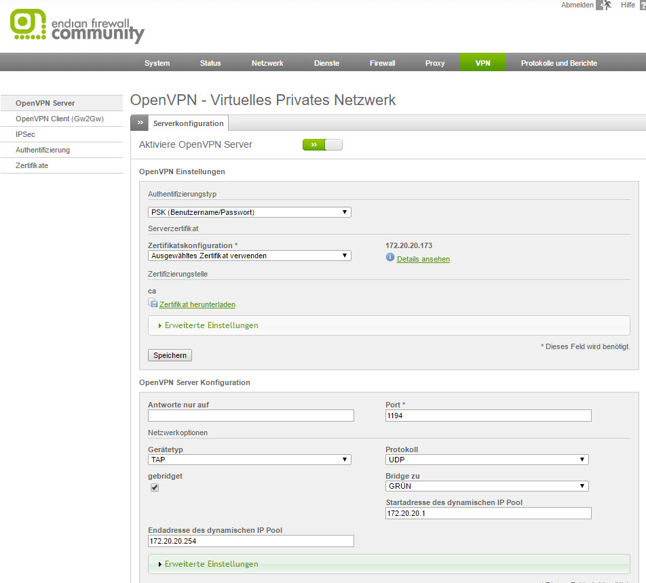Select the Protokoll UDP dropdown
Screen dimensions: 646x583
(x=487, y=460)
